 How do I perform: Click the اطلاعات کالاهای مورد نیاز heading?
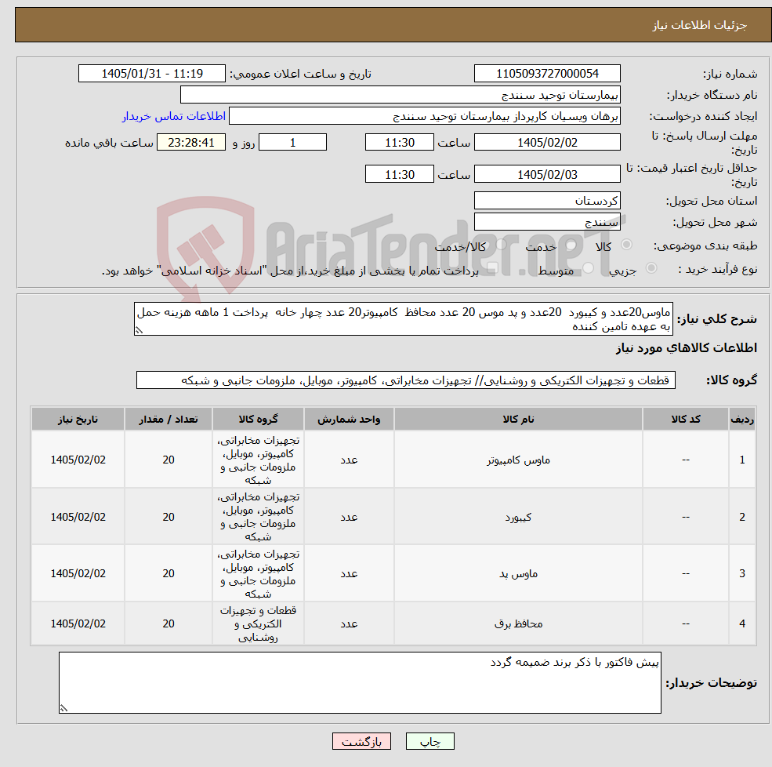click(x=686, y=347)
